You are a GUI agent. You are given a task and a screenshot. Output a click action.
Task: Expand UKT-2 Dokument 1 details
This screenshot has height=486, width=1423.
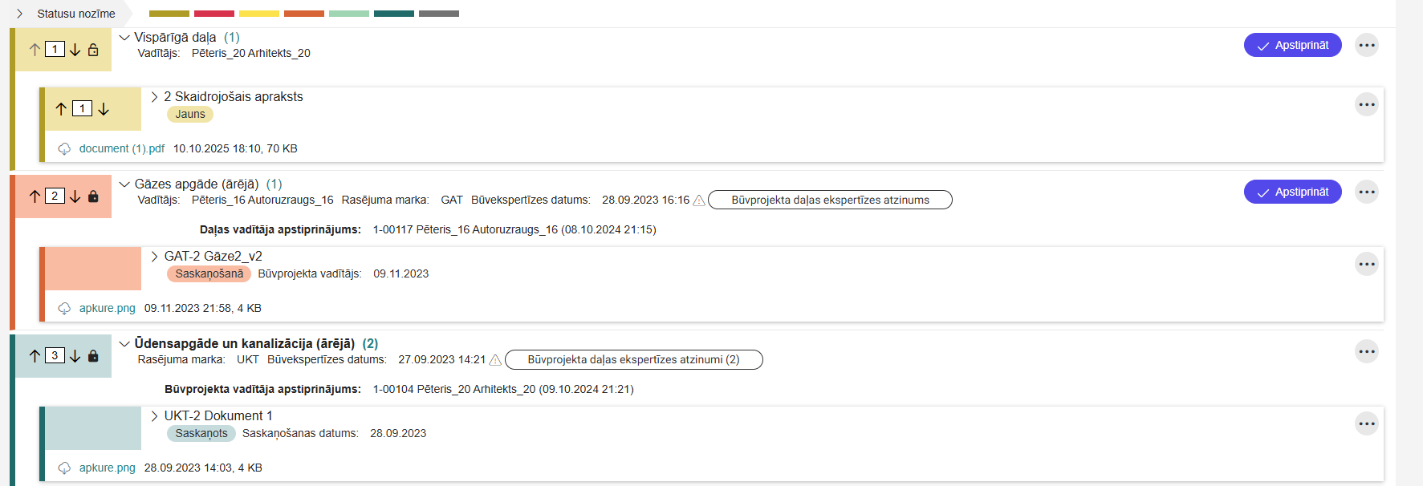(x=154, y=416)
